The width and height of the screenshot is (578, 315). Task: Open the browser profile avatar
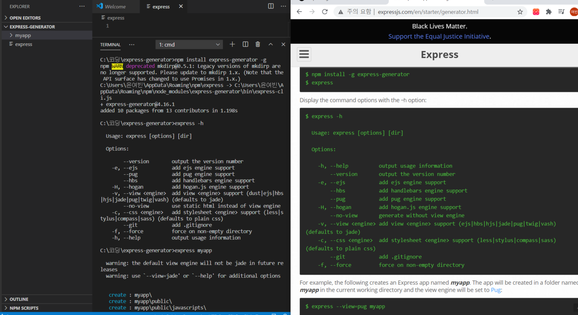[574, 12]
